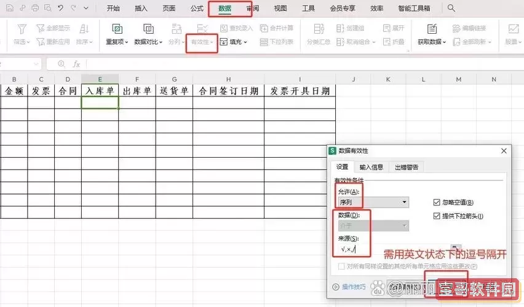The height and width of the screenshot is (307, 524).
Task: Toggle the 忽略空值 checkbox
Action: (x=437, y=202)
